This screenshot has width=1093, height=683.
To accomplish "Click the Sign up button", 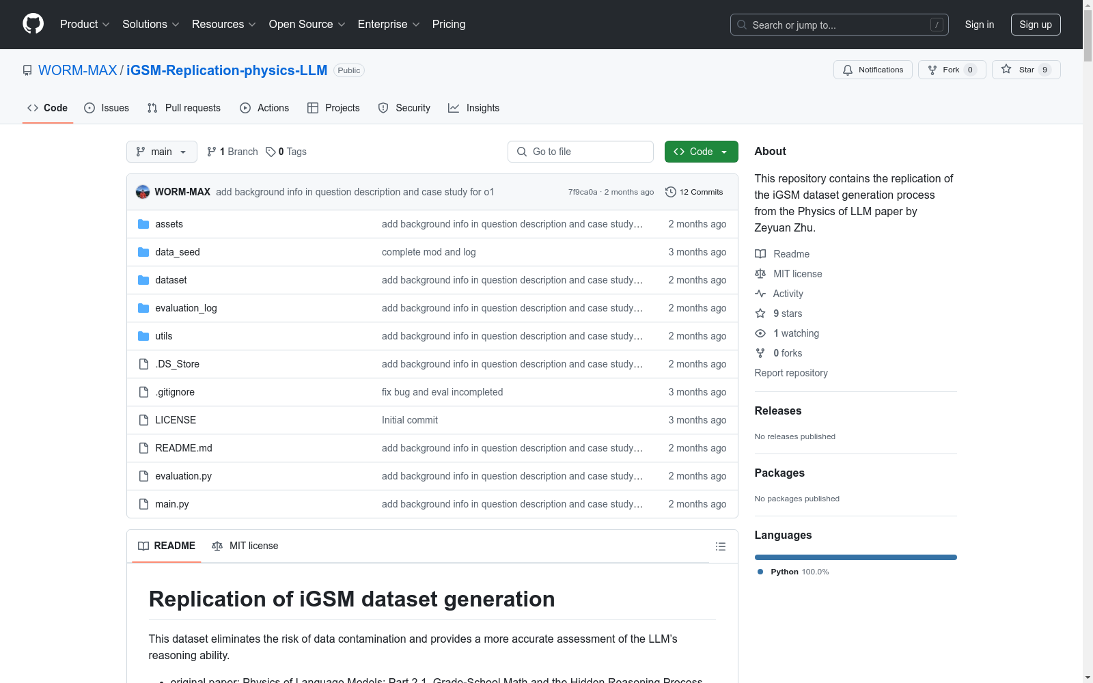I will pyautogui.click(x=1036, y=25).
